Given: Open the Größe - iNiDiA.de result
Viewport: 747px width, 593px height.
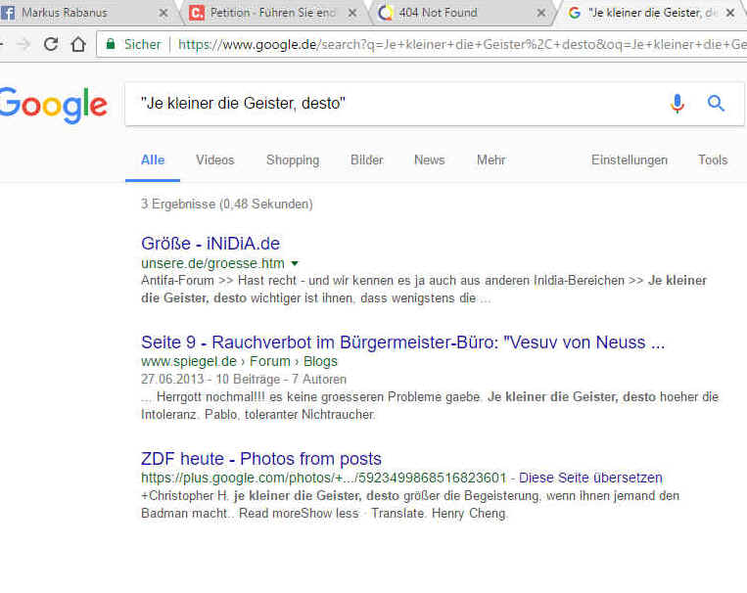Looking at the screenshot, I should [x=210, y=244].
